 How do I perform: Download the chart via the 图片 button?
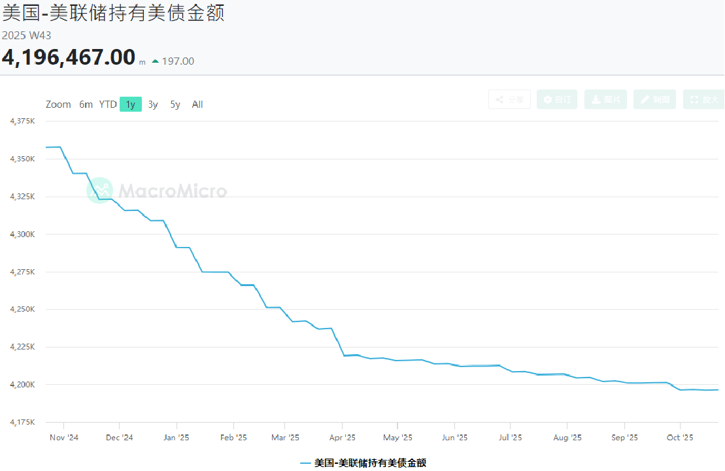(605, 99)
